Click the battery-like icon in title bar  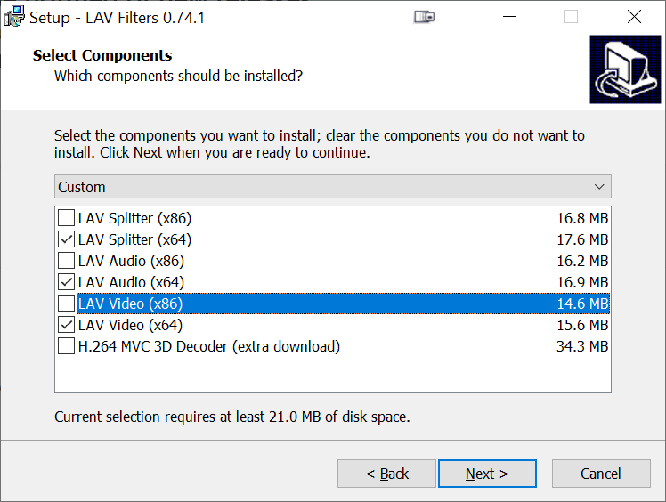[425, 17]
